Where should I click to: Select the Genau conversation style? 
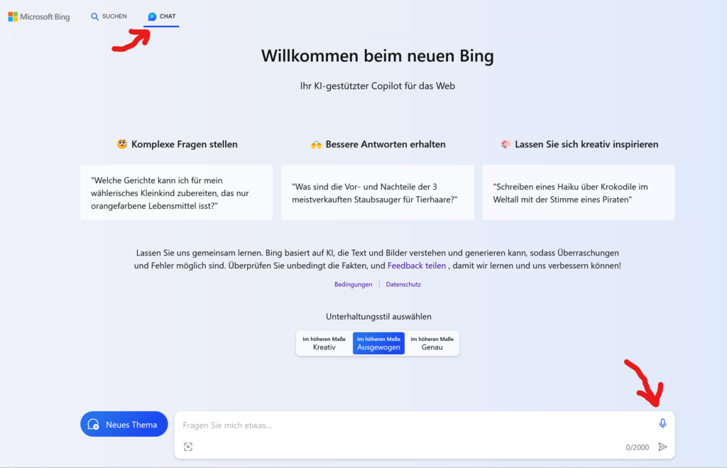[x=432, y=343]
